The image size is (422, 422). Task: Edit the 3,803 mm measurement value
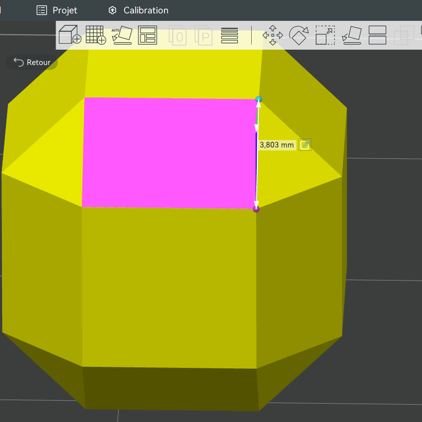305,145
